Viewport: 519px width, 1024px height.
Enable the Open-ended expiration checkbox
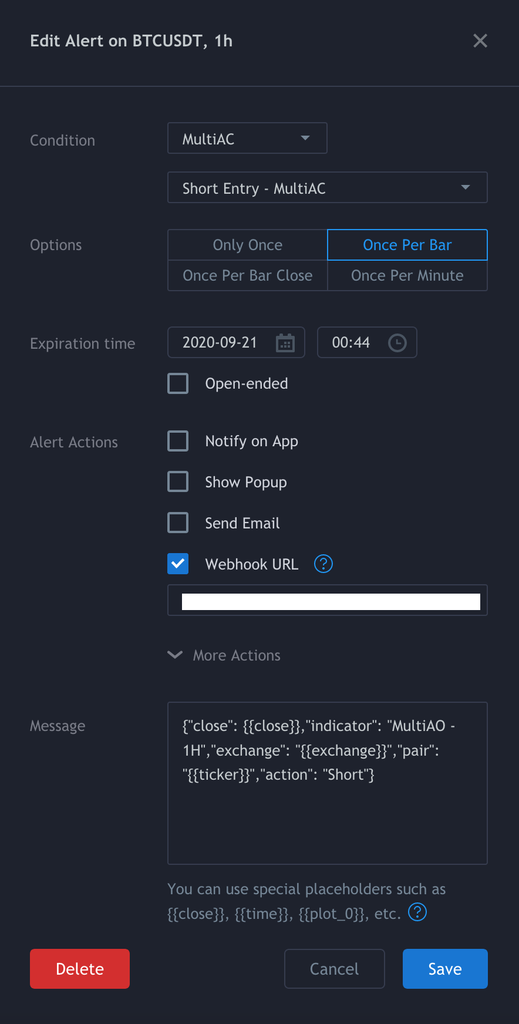tap(178, 383)
